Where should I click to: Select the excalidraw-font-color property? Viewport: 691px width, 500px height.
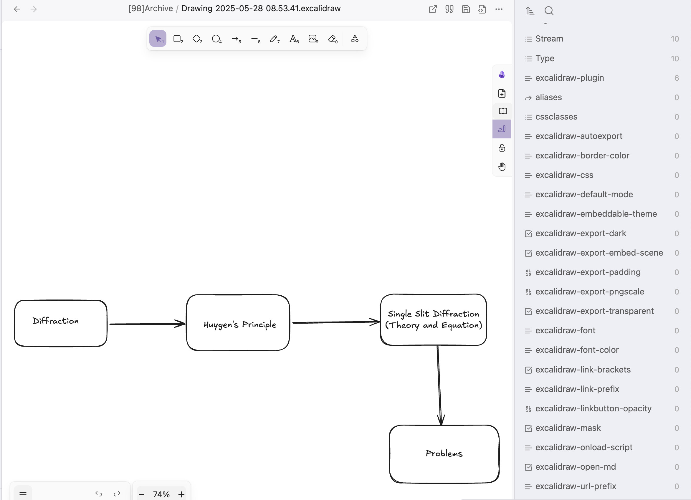click(601, 350)
